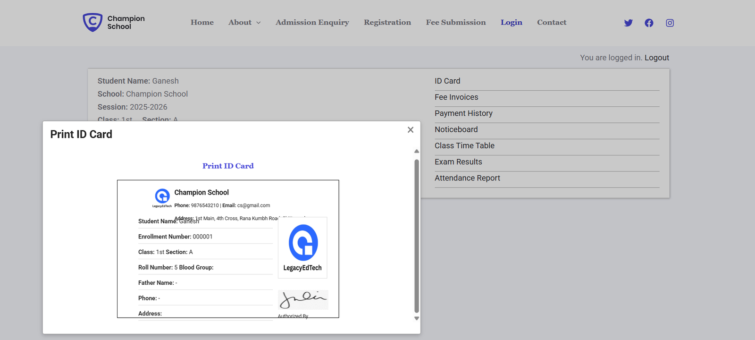This screenshot has height=340, width=755.
Task: Open the Fee Submission page
Action: click(x=455, y=22)
